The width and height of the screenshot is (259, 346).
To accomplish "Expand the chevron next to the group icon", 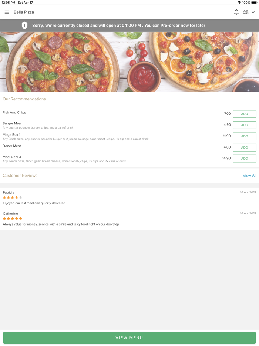I will point(253,12).
